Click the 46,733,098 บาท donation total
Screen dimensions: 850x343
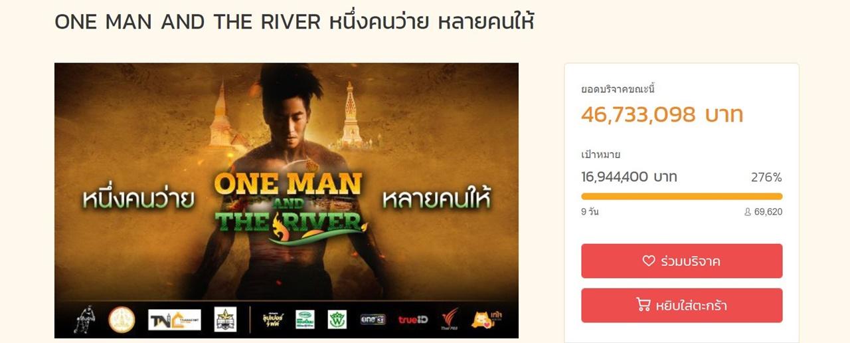662,114
